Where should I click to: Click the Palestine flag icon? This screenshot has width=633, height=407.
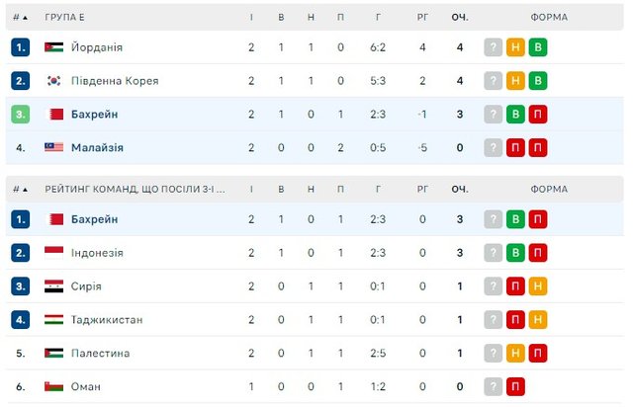53,354
